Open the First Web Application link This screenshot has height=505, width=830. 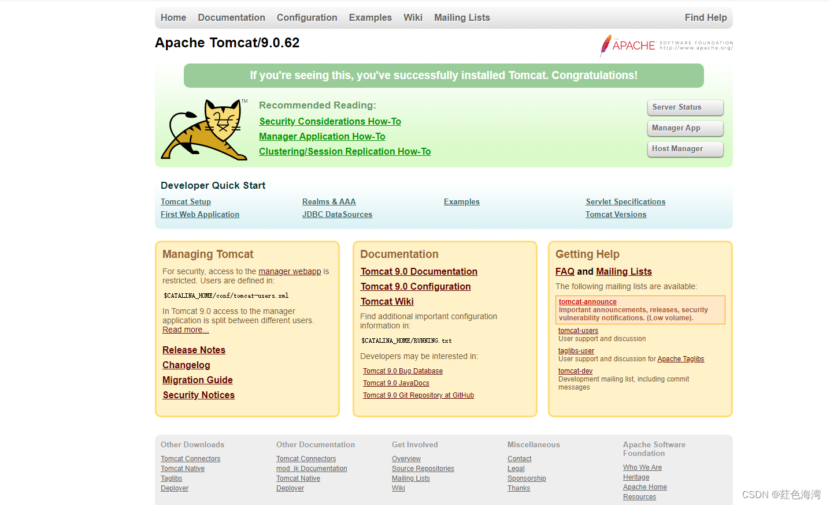point(200,214)
